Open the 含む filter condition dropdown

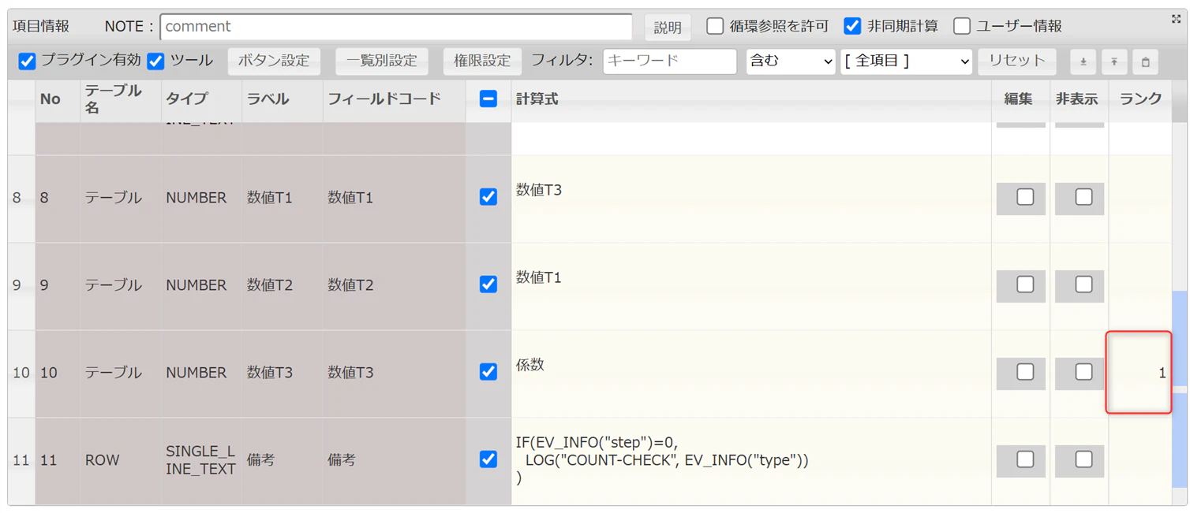(791, 61)
